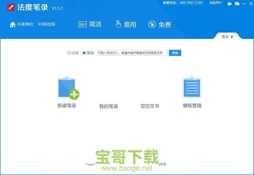Select the 笔录 radio option

(x=84, y=53)
